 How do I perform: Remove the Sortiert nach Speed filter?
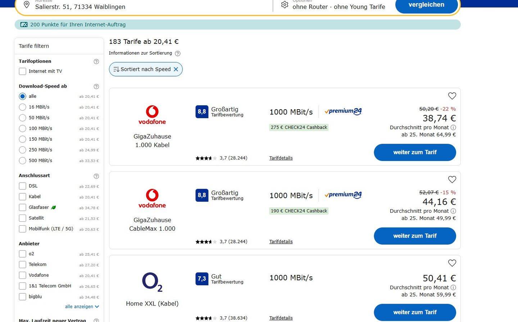point(176,69)
